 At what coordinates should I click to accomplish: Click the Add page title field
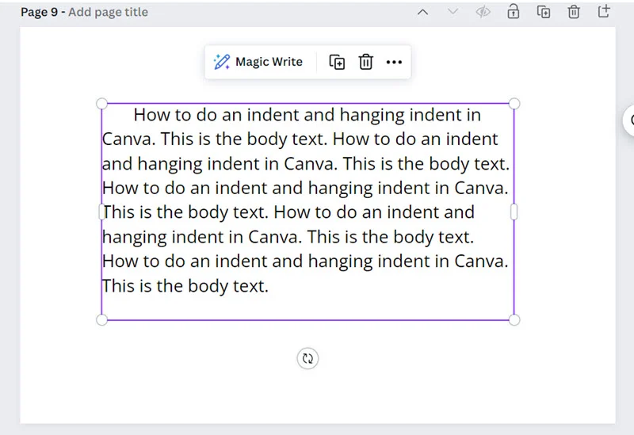(108, 13)
